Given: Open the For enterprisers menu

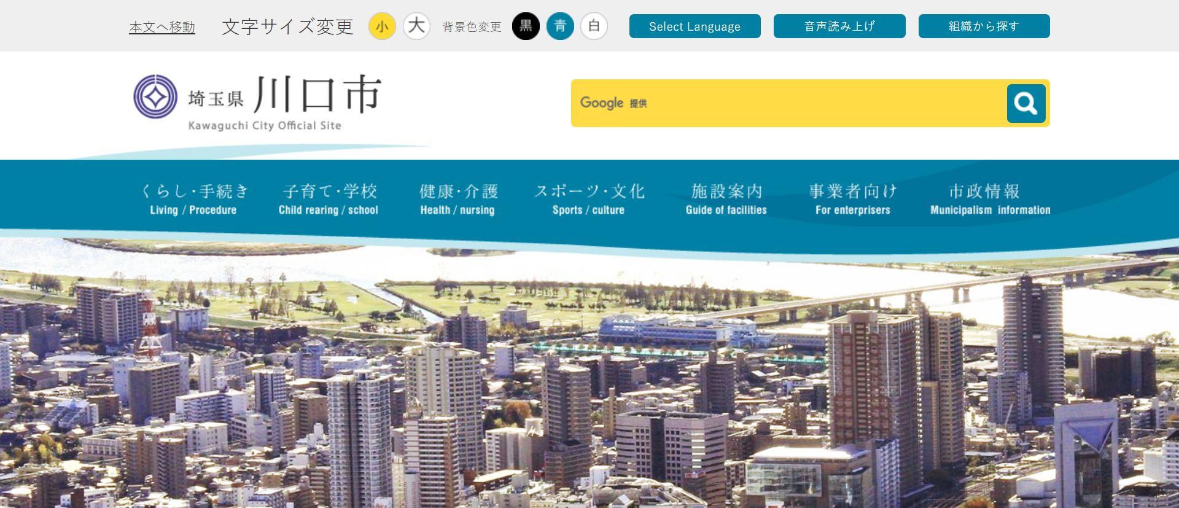Looking at the screenshot, I should [x=853, y=199].
